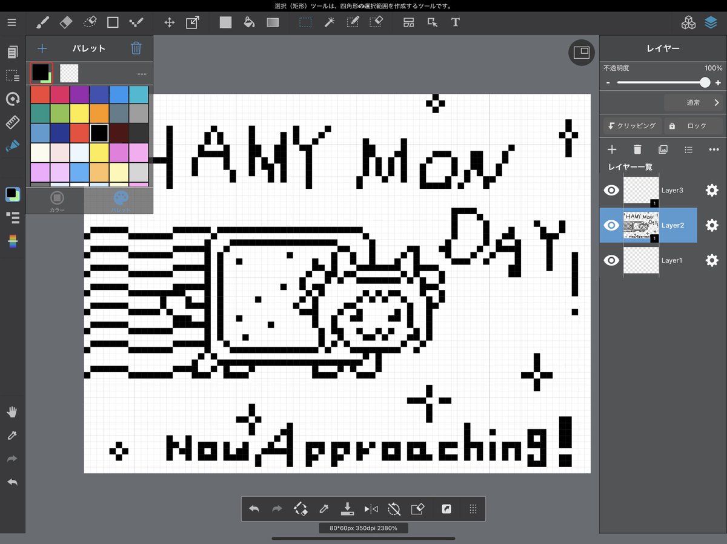The image size is (727, 544).
Task: Select the rectangular selection tool
Action: pyautogui.click(x=305, y=22)
